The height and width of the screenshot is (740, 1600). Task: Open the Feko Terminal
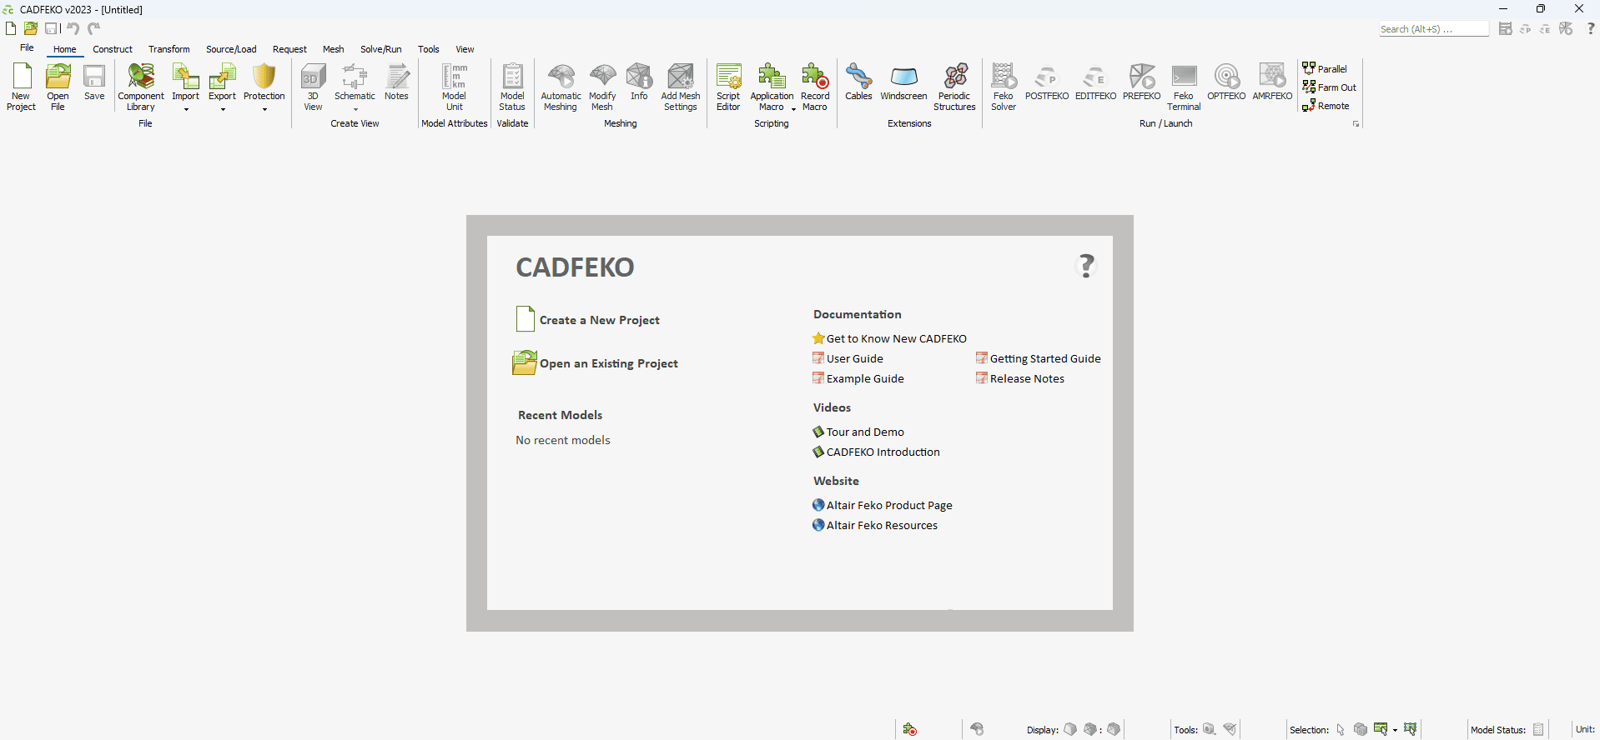pyautogui.click(x=1183, y=87)
